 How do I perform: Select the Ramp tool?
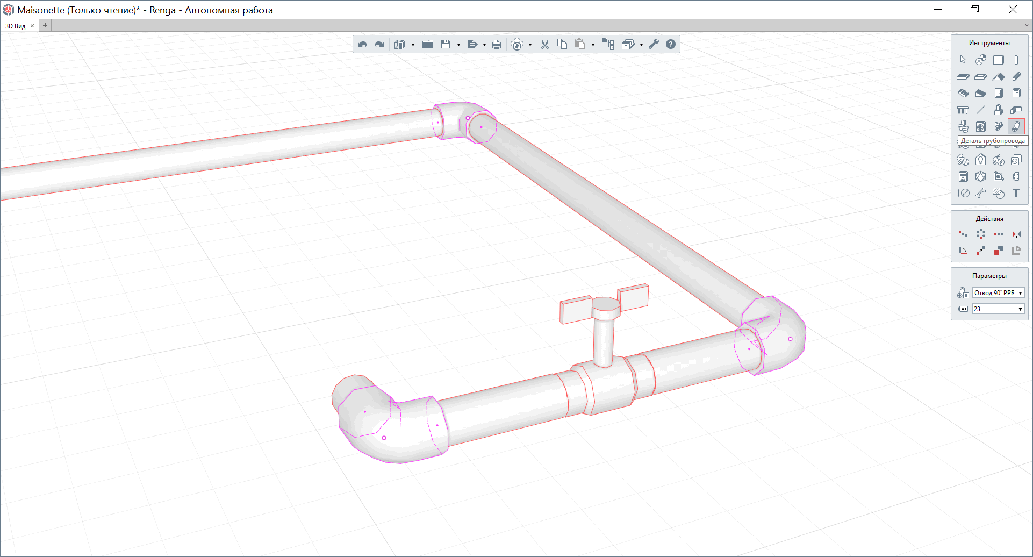981,93
